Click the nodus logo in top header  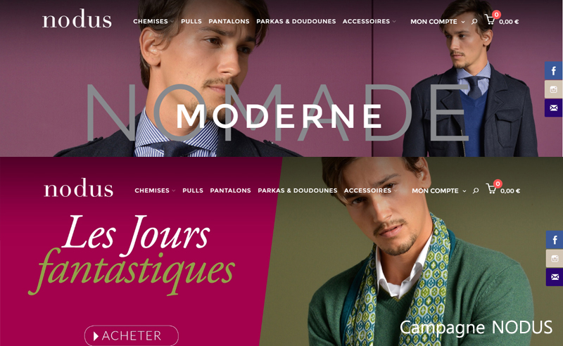[77, 19]
